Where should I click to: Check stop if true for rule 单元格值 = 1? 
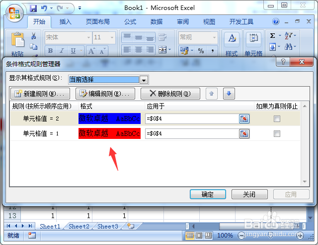277,134
